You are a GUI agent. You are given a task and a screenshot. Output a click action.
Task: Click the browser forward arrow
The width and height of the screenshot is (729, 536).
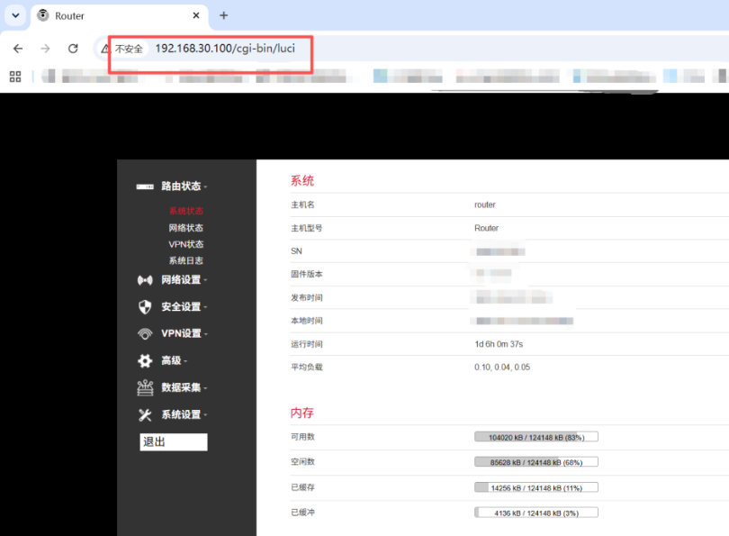45,49
